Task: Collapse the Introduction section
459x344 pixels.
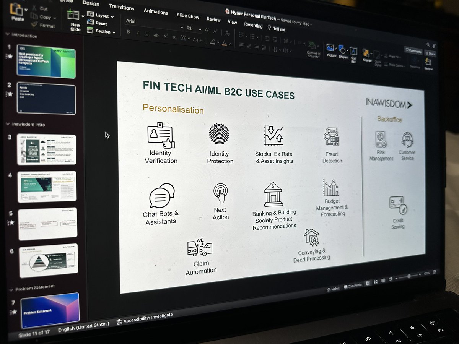Action: tap(8, 34)
